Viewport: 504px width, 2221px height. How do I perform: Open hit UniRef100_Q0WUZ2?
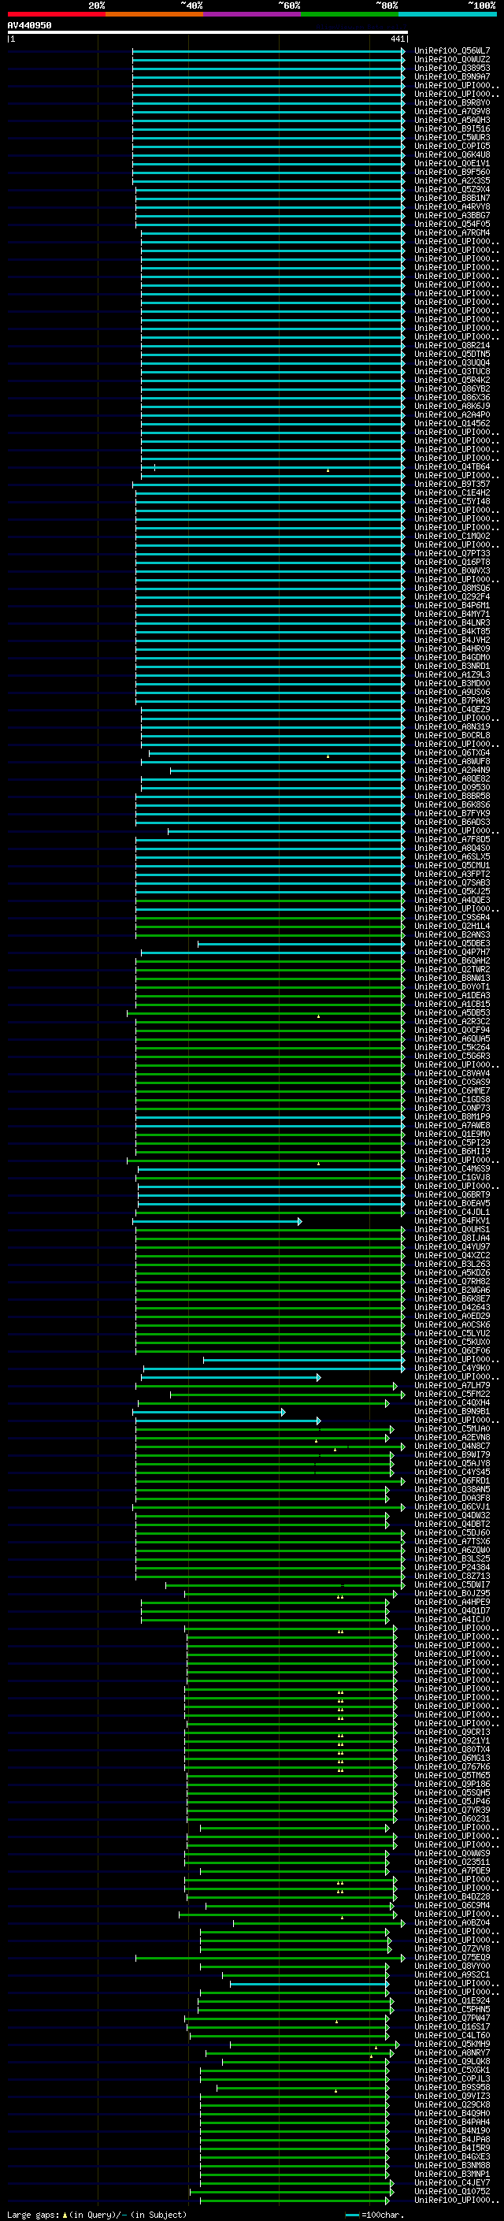[x=452, y=60]
